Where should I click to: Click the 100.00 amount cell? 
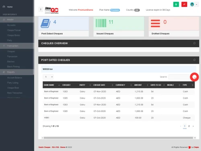(138, 118)
